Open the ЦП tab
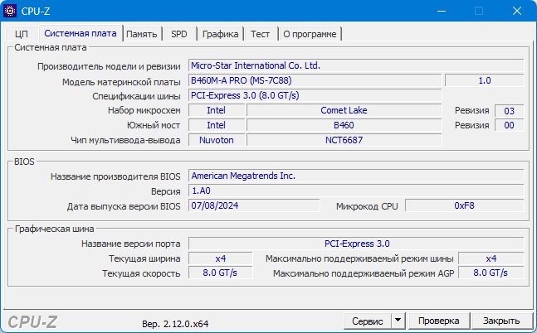This screenshot has width=537, height=333. 22,34
